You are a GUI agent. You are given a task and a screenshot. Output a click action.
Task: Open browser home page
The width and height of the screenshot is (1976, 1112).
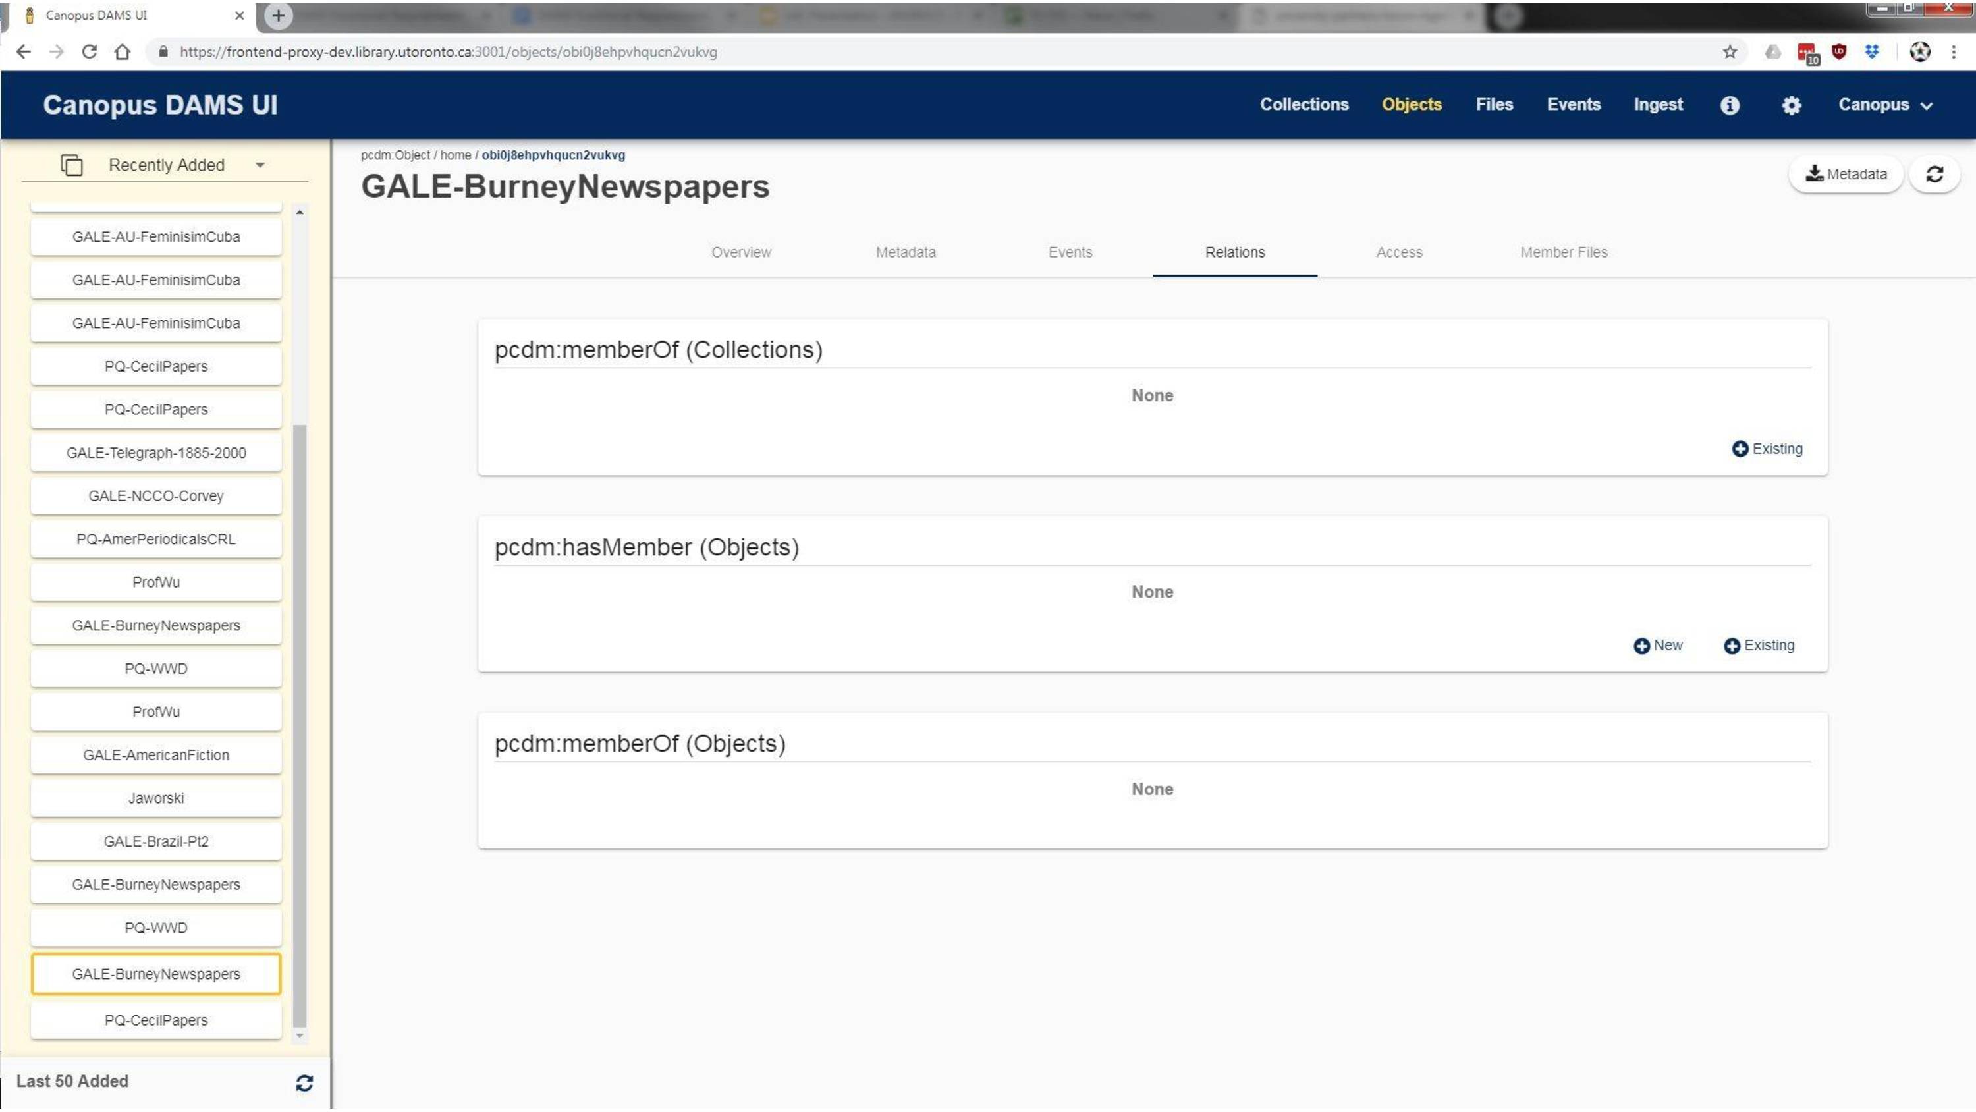(123, 52)
